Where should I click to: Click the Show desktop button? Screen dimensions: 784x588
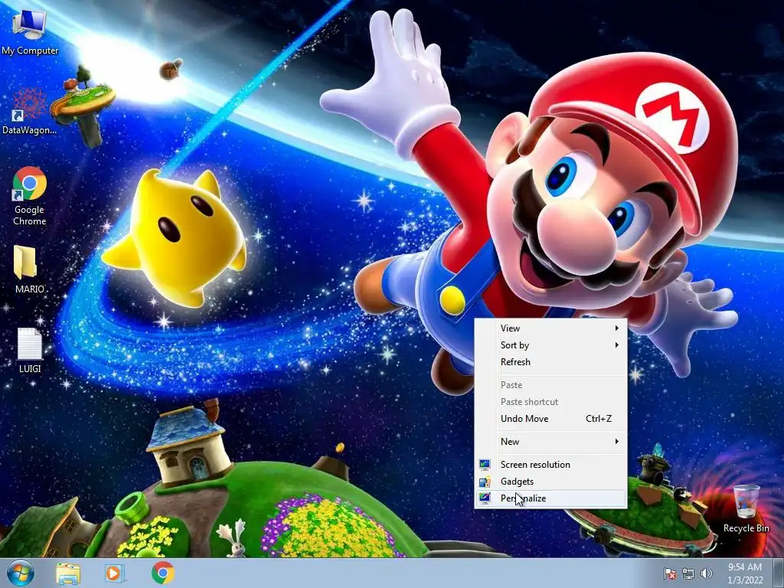pos(779,573)
